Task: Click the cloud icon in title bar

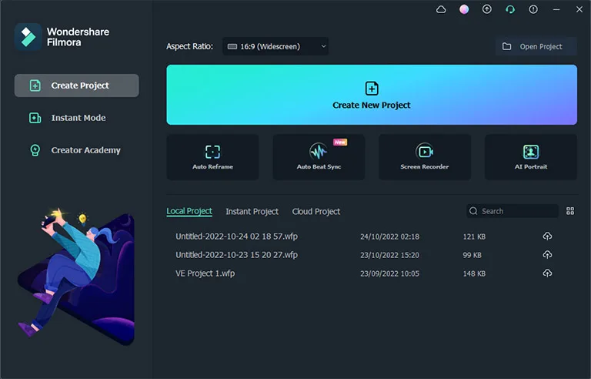Action: (441, 9)
